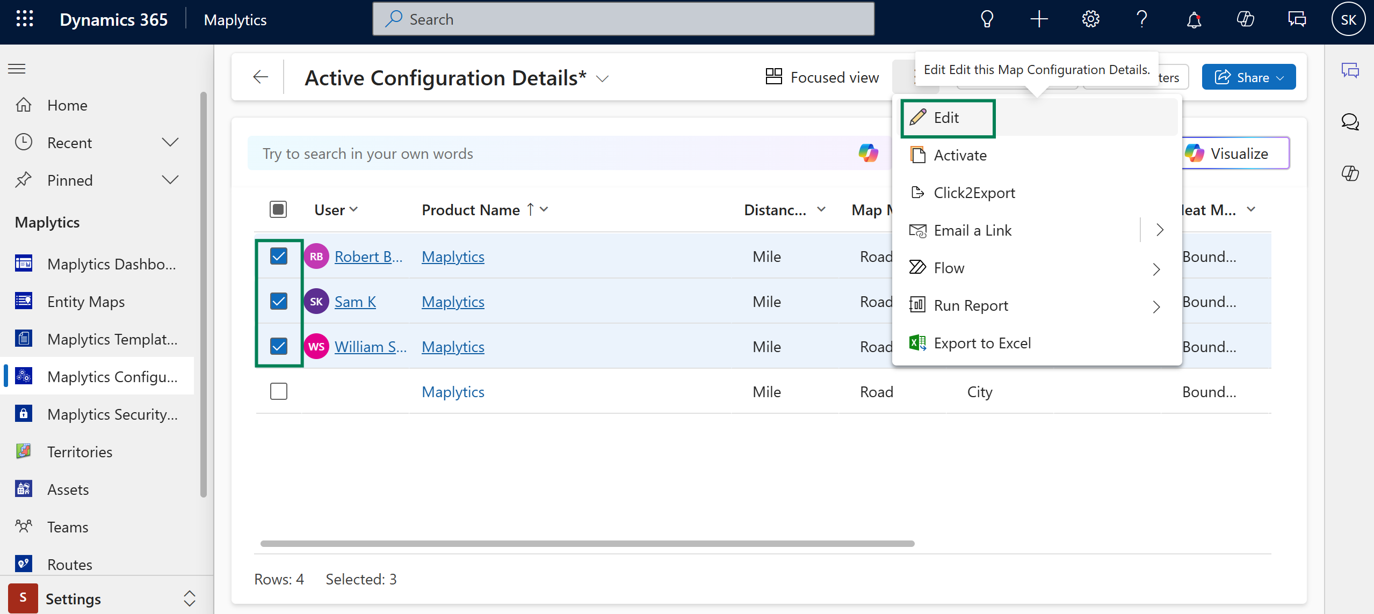Click the SK avatar in Sam K row
This screenshot has width=1374, height=614.
(316, 302)
